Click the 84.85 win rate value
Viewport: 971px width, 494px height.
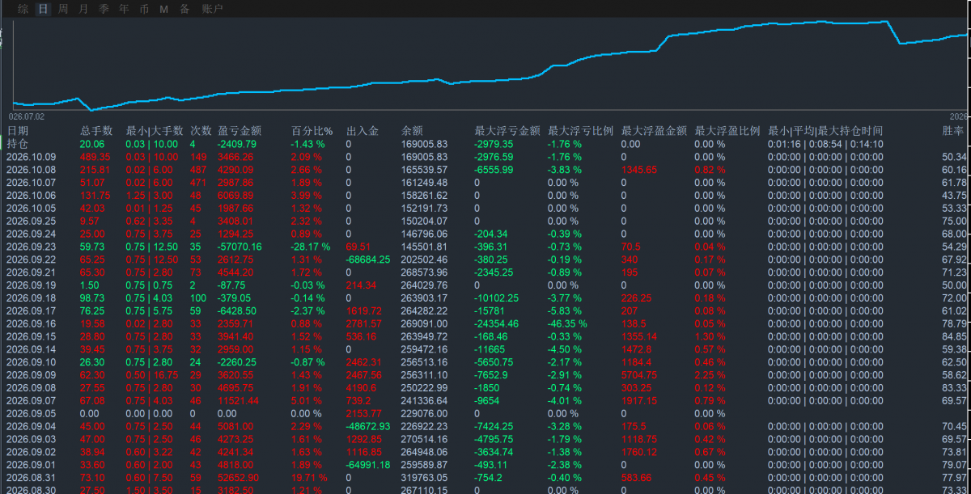tap(955, 336)
